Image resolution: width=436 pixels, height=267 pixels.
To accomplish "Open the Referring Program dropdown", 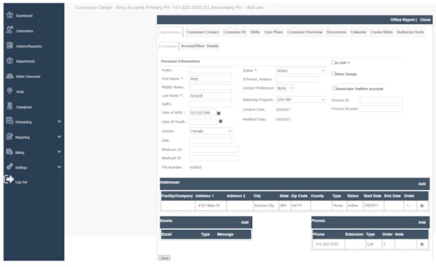I will point(301,100).
